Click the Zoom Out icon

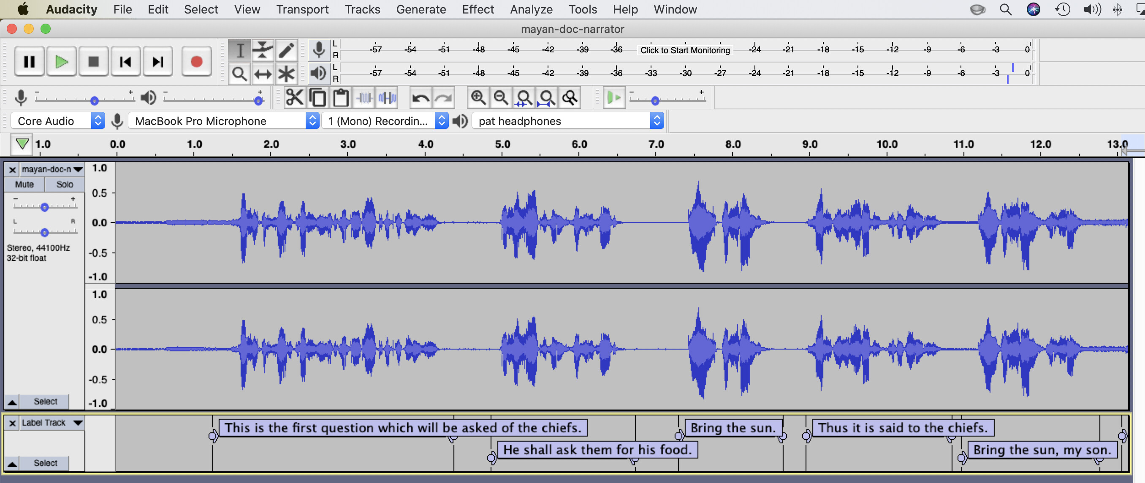point(502,98)
